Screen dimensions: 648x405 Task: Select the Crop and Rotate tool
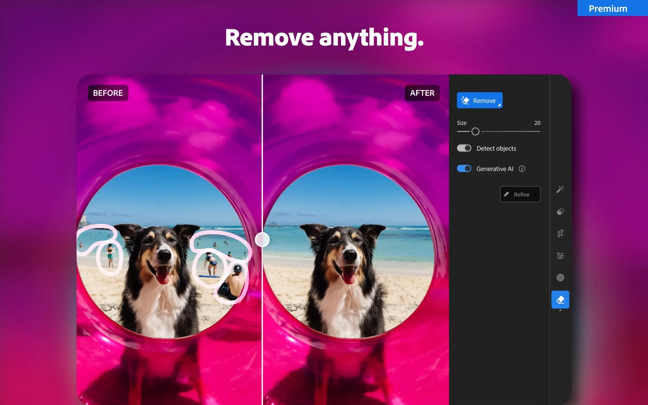560,234
